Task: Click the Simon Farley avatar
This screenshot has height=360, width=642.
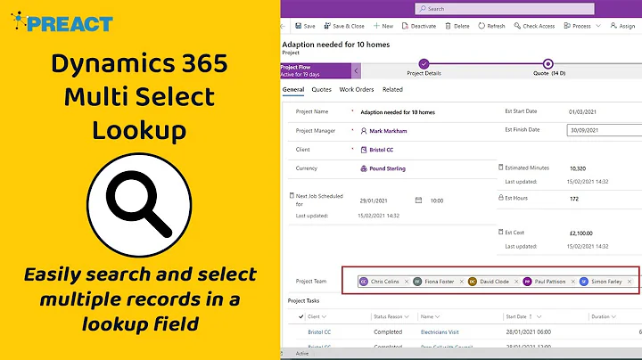Action: click(584, 282)
